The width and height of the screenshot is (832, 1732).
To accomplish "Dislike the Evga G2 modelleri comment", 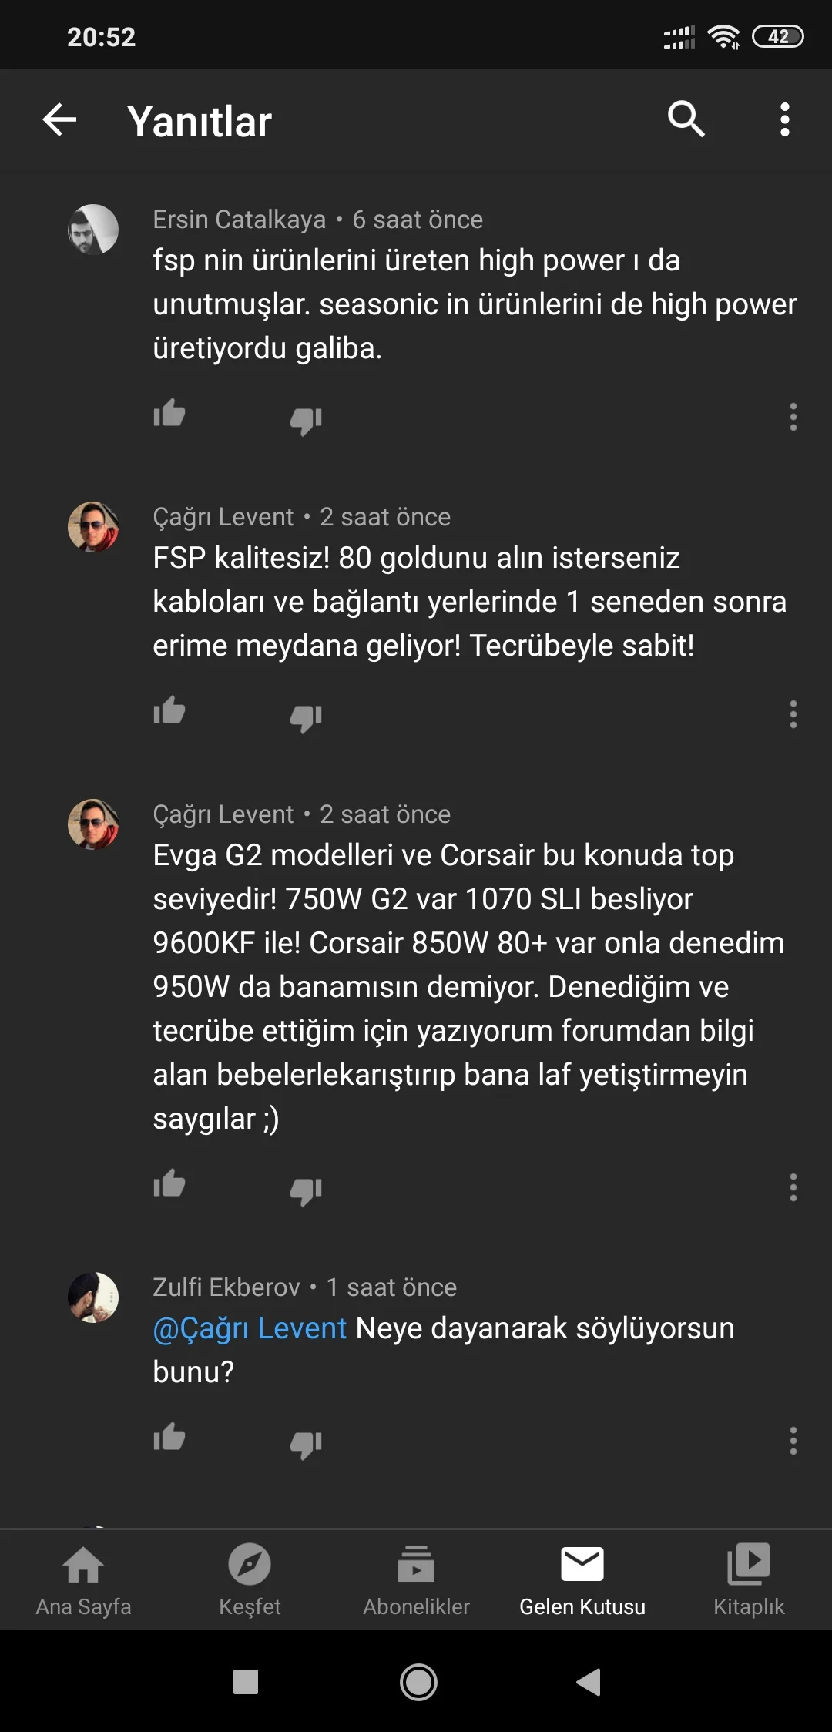I will coord(306,1191).
